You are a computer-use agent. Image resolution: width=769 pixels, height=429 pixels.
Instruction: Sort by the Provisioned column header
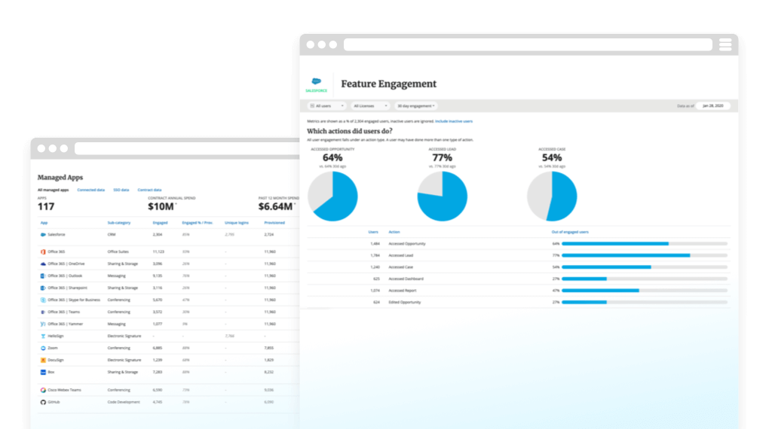tap(274, 223)
